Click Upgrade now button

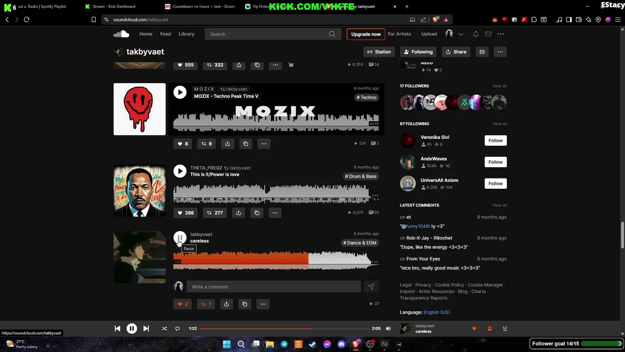[x=366, y=34]
